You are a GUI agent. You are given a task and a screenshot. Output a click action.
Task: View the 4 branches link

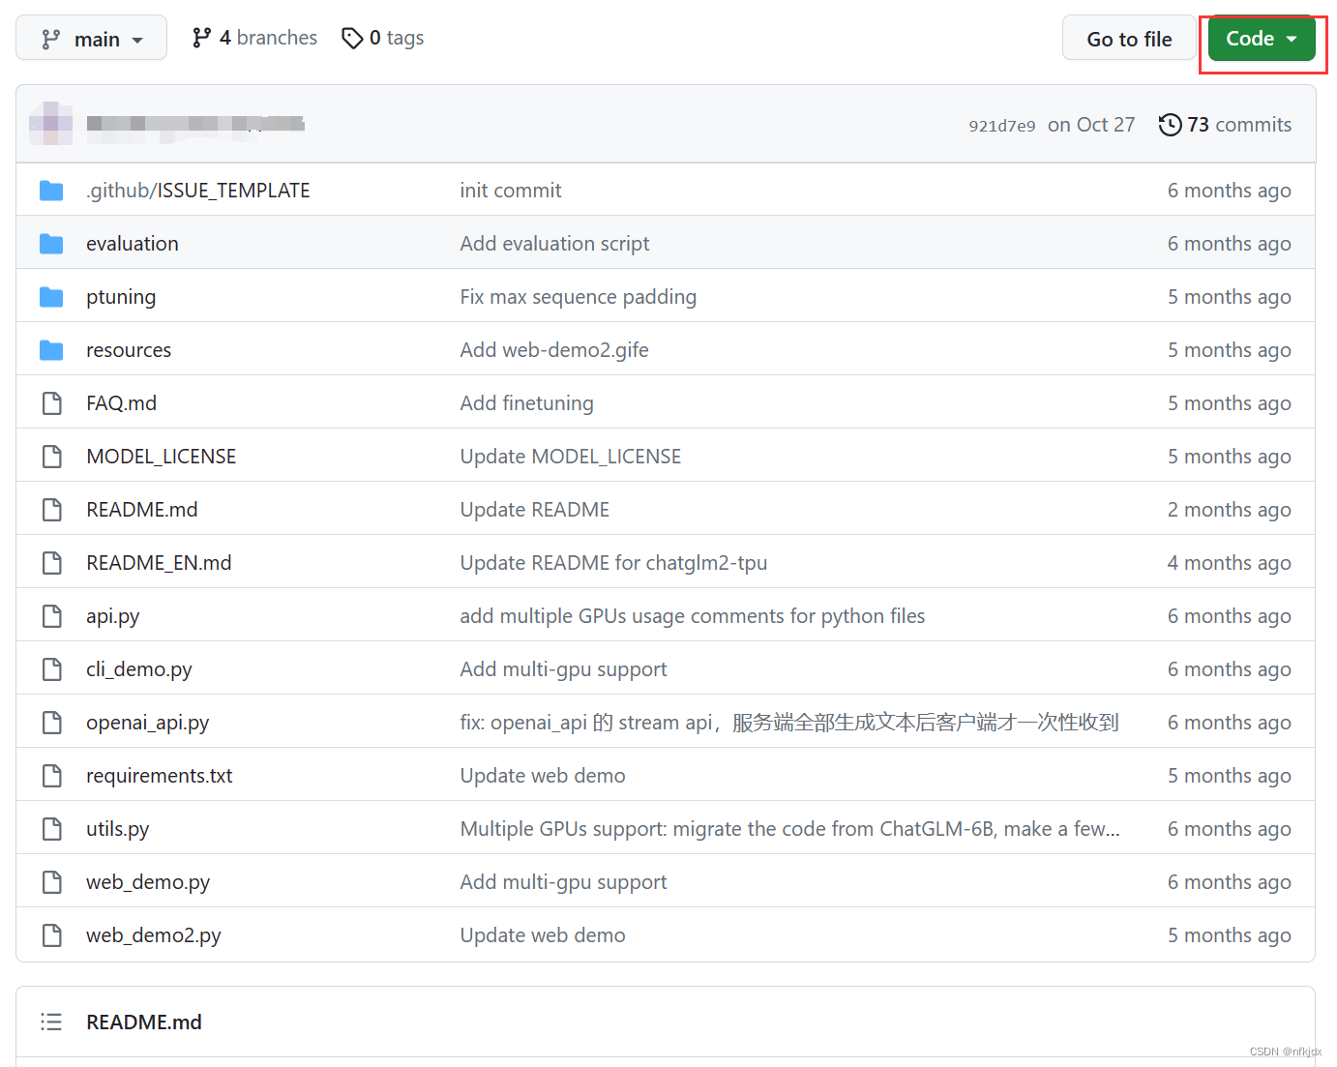(254, 38)
